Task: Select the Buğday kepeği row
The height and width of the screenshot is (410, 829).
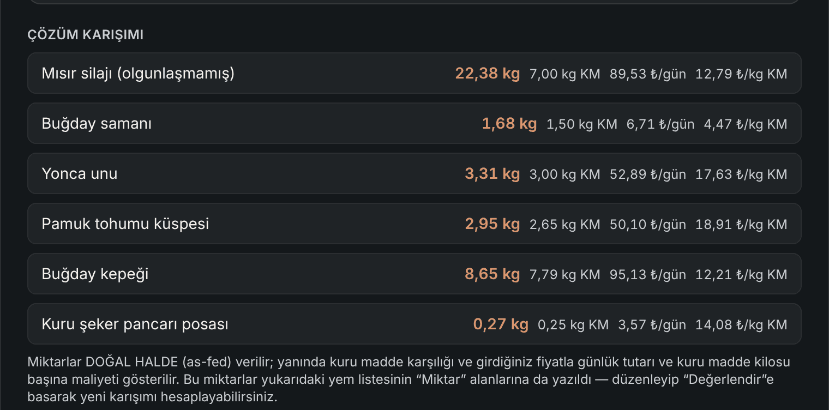Action: click(414, 274)
